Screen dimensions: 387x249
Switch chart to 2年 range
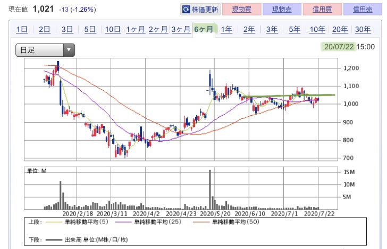pos(249,30)
